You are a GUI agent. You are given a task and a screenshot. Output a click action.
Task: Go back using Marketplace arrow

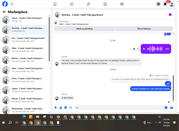4,12
